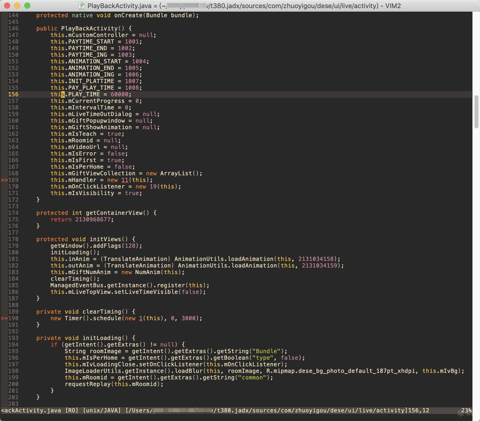The height and width of the screenshot is (421, 480).
Task: Click the number 2130968677 on line 175
Action: coord(93,220)
